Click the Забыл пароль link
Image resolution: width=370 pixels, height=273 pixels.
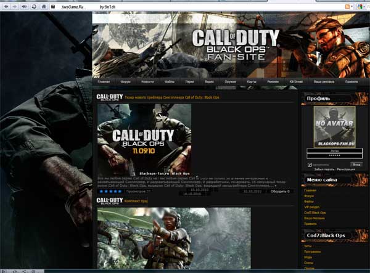[x=325, y=169]
